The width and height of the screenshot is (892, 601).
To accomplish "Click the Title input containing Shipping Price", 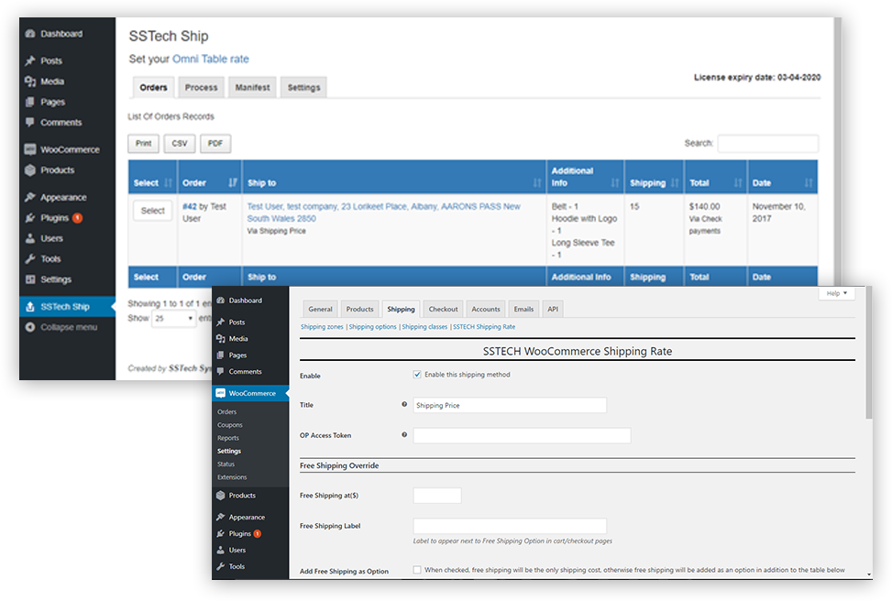I will pyautogui.click(x=510, y=405).
